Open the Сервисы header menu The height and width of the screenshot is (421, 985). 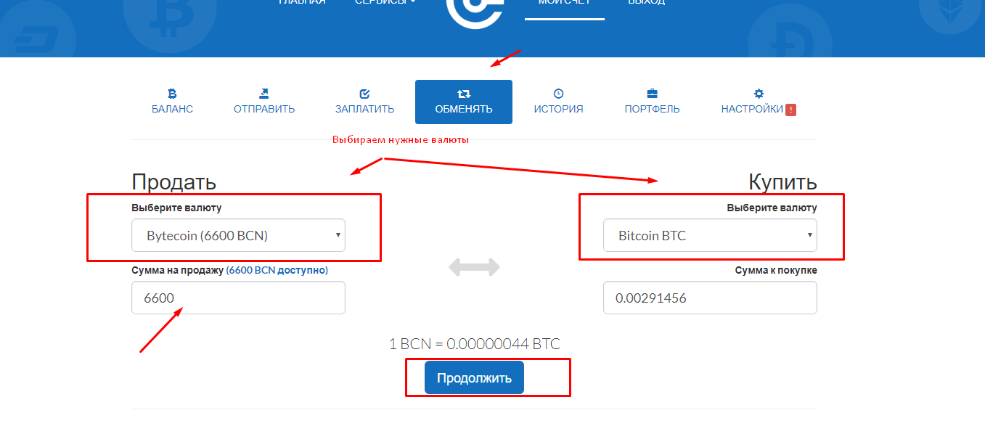(385, 2)
